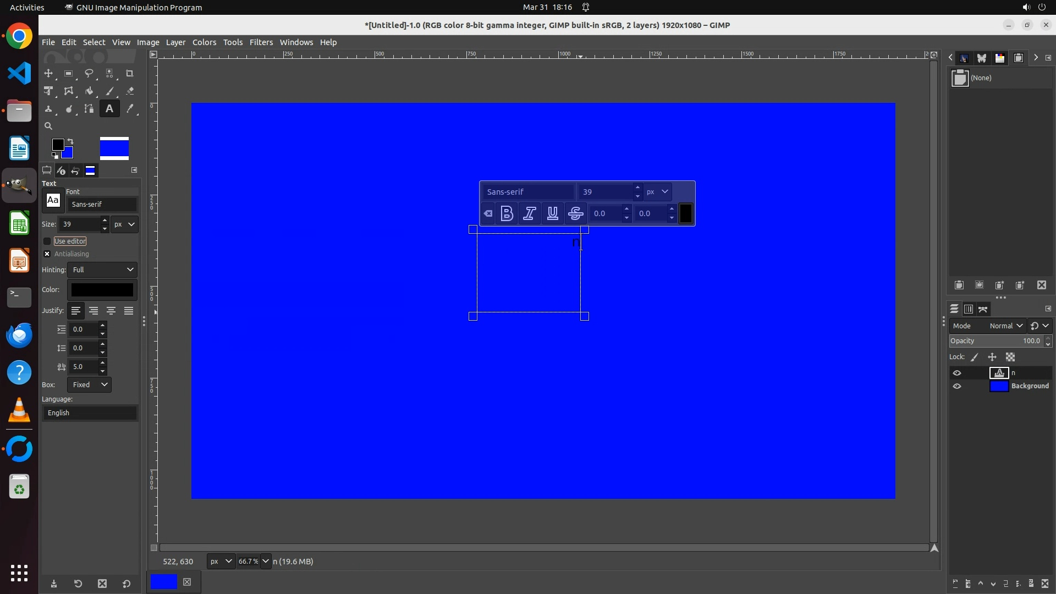Disable the Antialiasing checkbox
1056x594 pixels.
[x=47, y=254]
